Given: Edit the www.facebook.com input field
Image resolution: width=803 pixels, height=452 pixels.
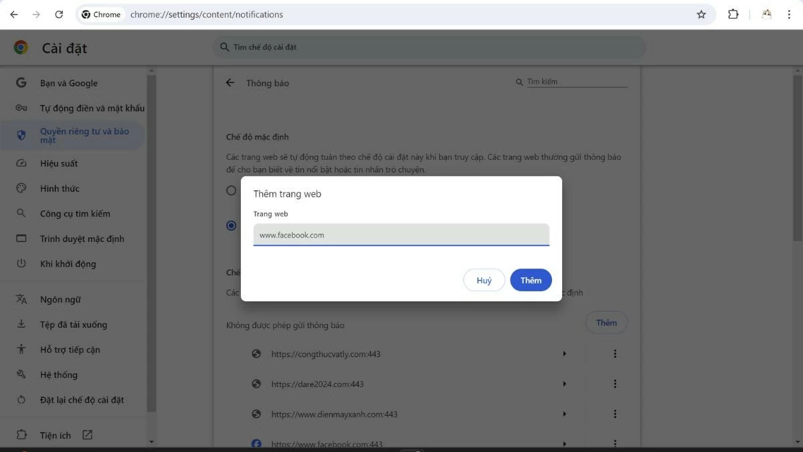Looking at the screenshot, I should (400, 235).
